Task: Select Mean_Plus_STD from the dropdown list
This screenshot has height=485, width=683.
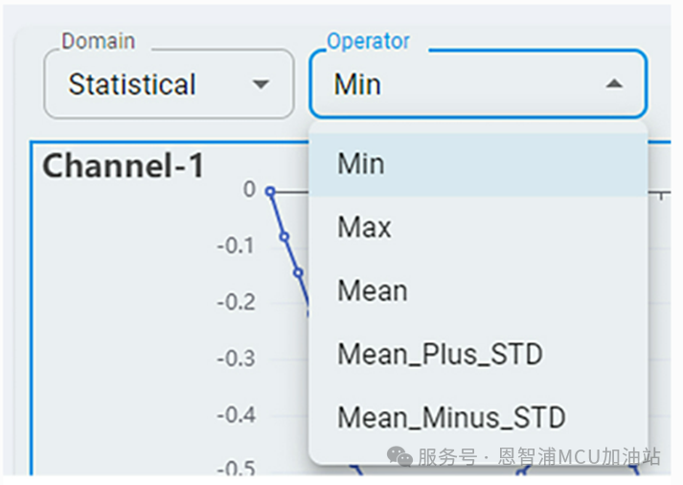Action: (440, 355)
